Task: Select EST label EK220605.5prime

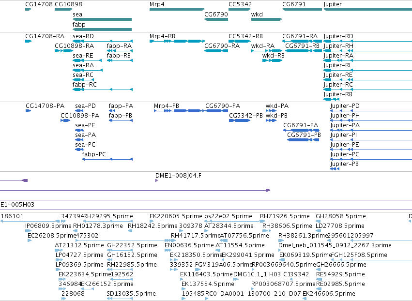Action: click(x=176, y=216)
